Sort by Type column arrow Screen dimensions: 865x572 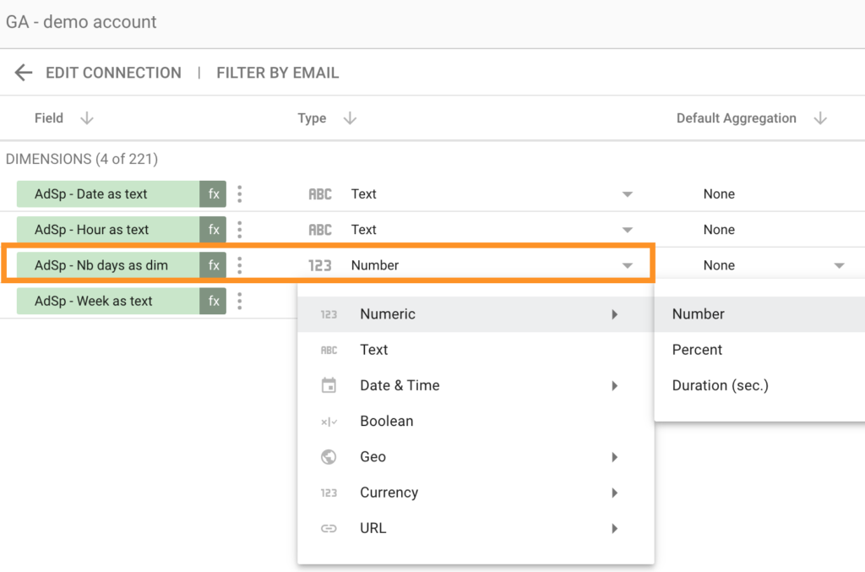pyautogui.click(x=350, y=118)
